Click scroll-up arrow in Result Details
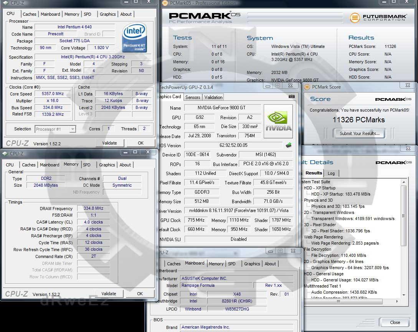Screen dimensions: 418x332 [x=403, y=182]
